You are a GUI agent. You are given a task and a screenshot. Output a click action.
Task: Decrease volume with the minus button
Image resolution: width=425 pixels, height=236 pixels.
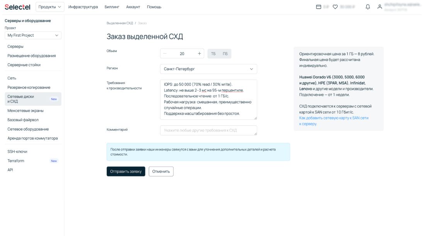[x=165, y=54]
